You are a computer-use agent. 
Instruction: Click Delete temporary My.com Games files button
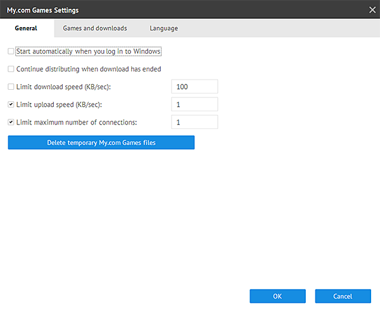pyautogui.click(x=101, y=142)
